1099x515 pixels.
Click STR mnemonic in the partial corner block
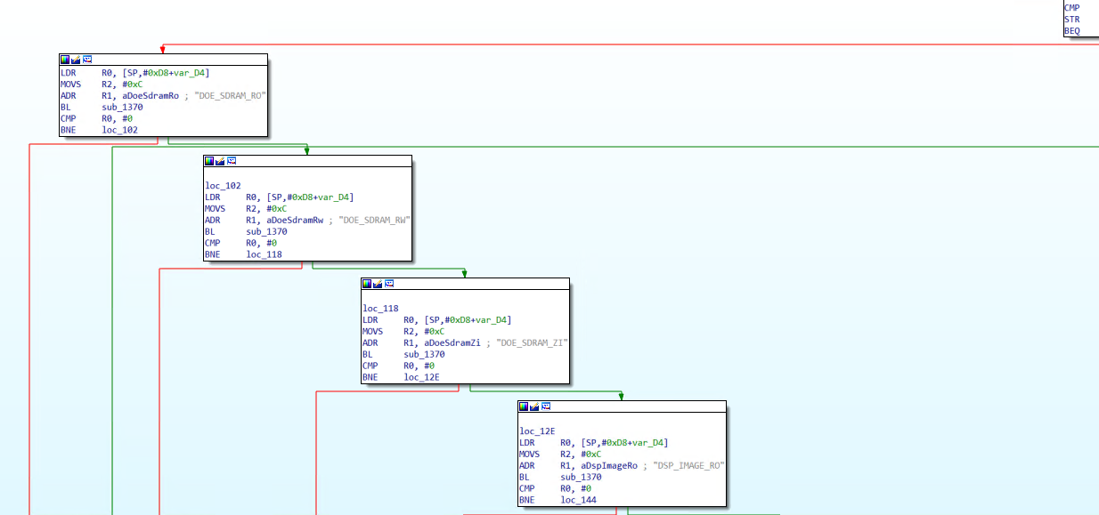tap(1072, 20)
